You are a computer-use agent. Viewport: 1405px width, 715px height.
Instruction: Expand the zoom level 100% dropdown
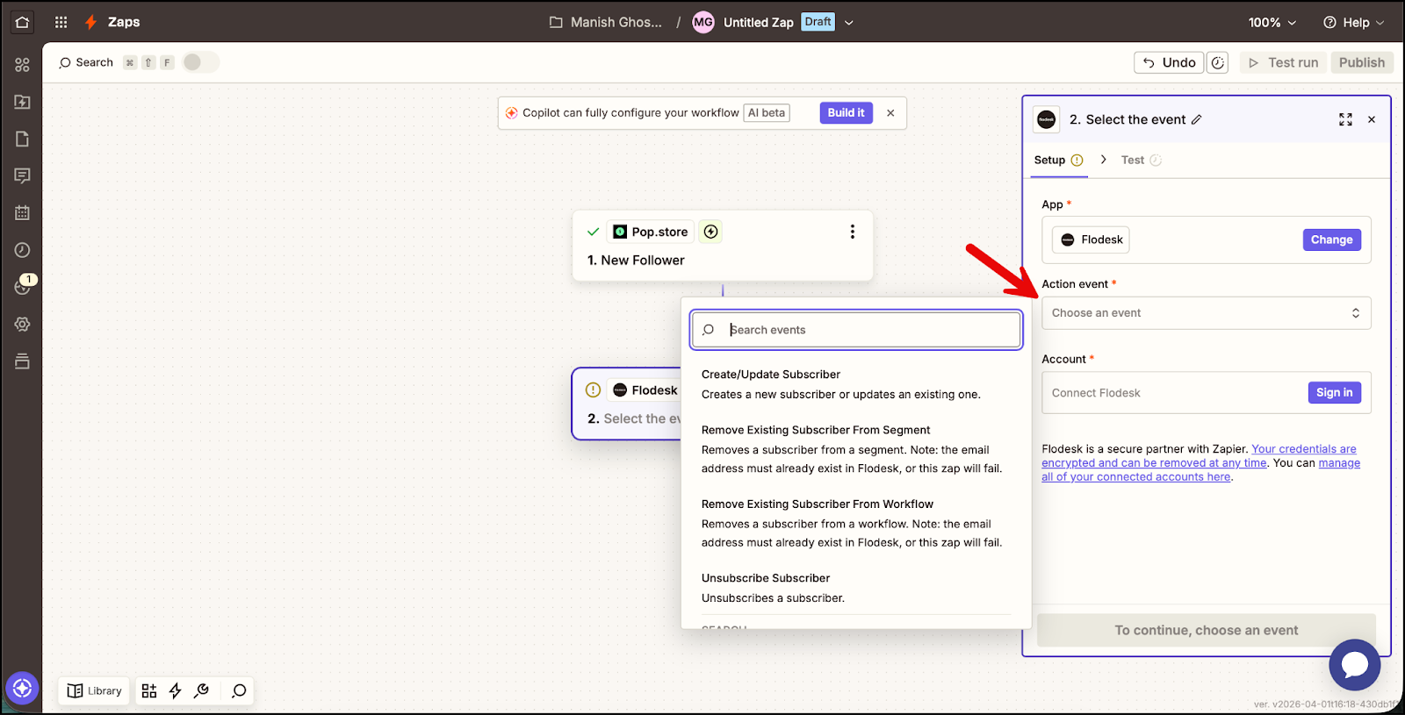pyautogui.click(x=1272, y=23)
